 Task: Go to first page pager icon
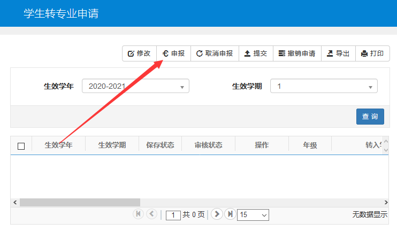click(138, 214)
